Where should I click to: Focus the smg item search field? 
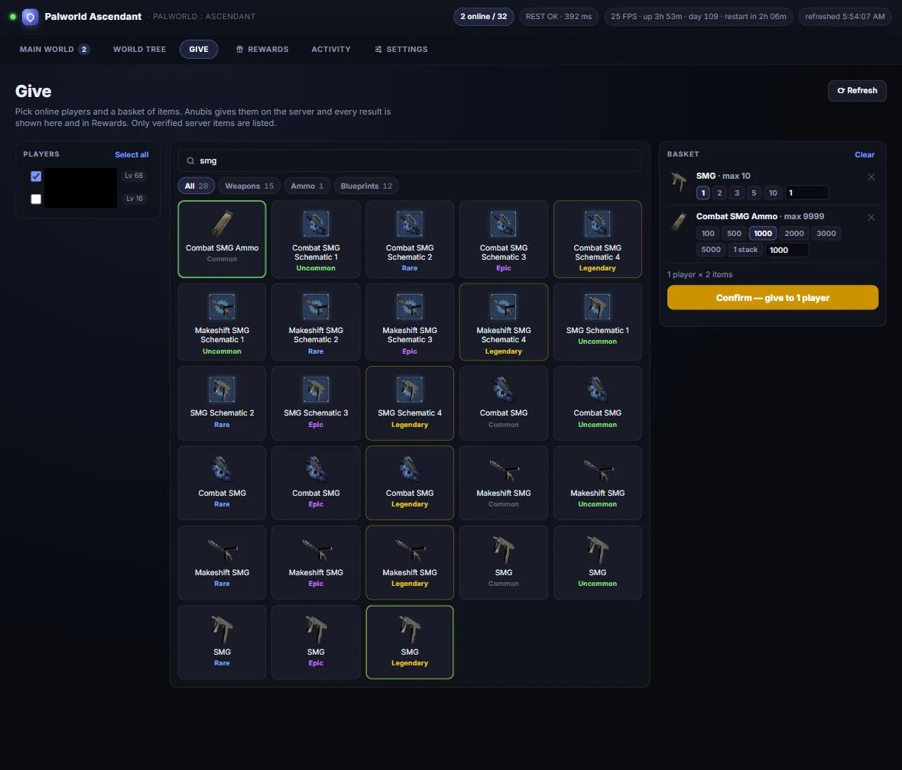(x=410, y=161)
